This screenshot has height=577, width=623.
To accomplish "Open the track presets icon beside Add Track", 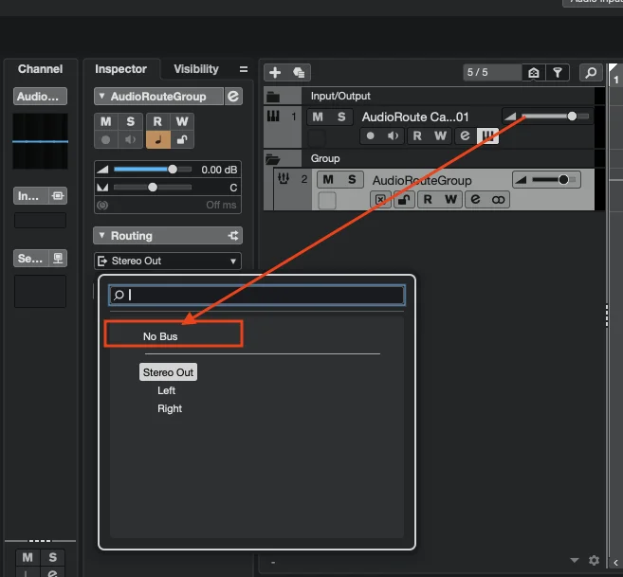I will coord(299,72).
